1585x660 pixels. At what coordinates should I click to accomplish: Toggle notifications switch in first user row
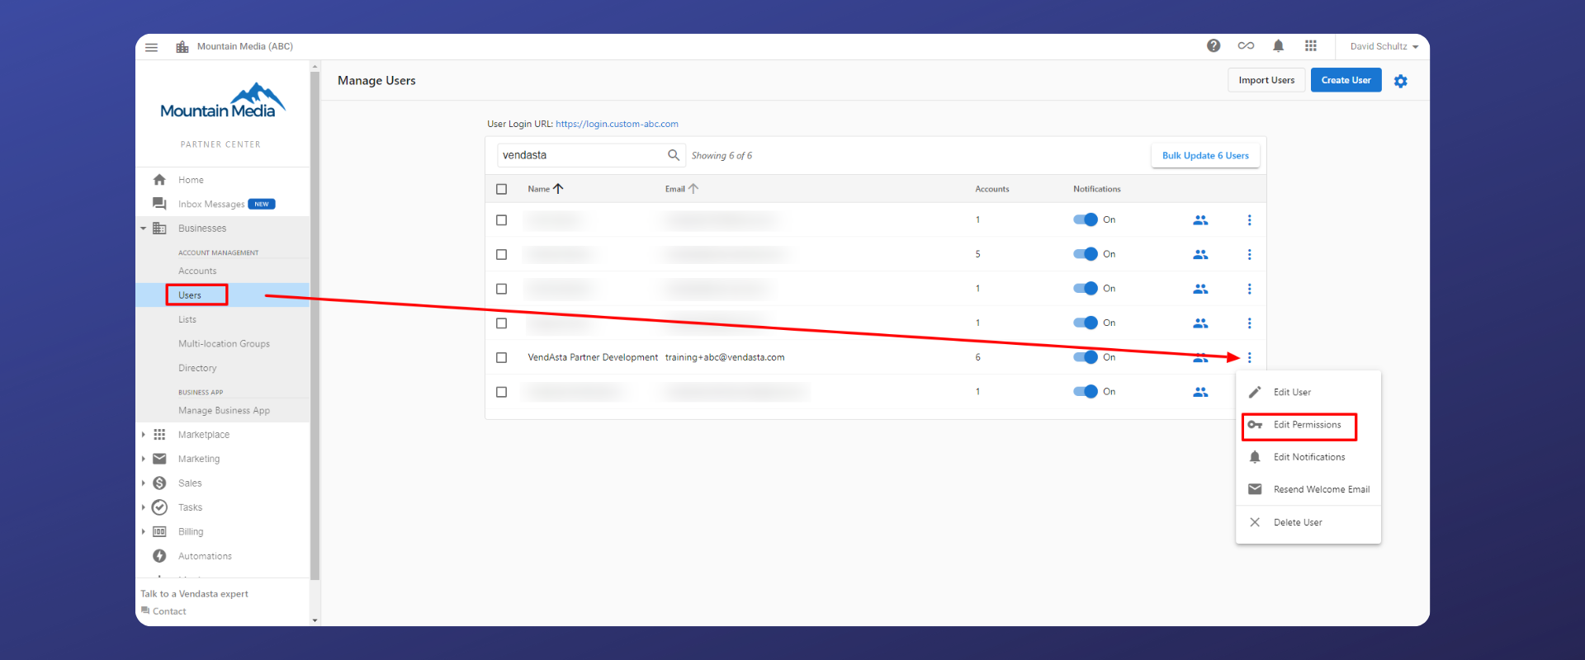coord(1086,219)
